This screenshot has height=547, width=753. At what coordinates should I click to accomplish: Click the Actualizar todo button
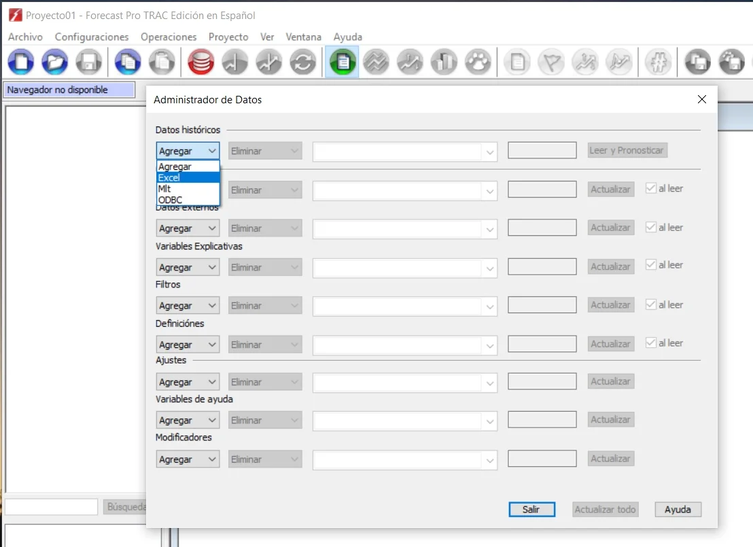coord(605,509)
